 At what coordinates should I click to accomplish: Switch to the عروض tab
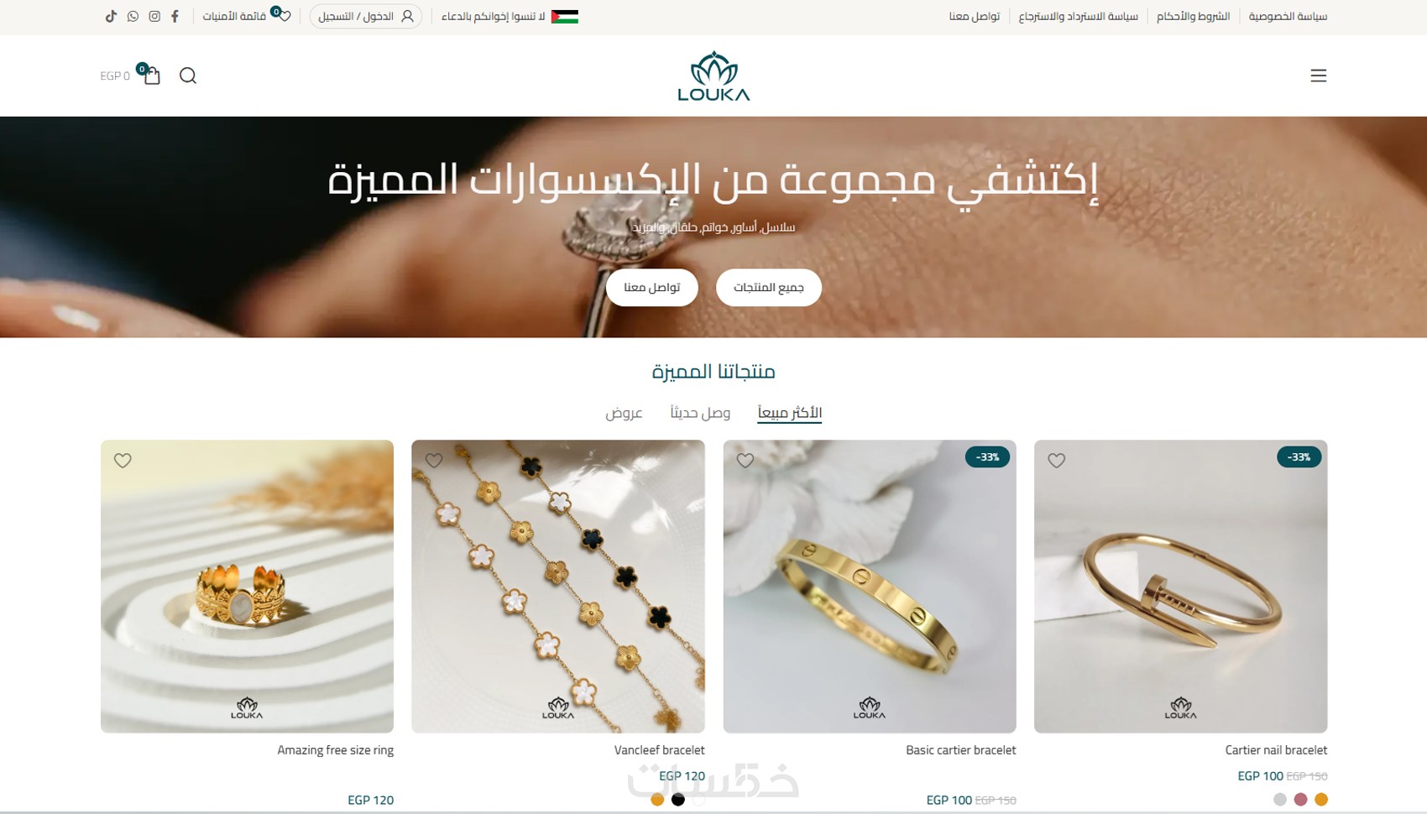[624, 412]
